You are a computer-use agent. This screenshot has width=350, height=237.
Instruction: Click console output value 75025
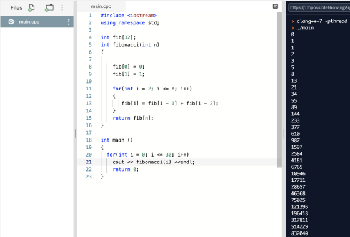coord(298,200)
